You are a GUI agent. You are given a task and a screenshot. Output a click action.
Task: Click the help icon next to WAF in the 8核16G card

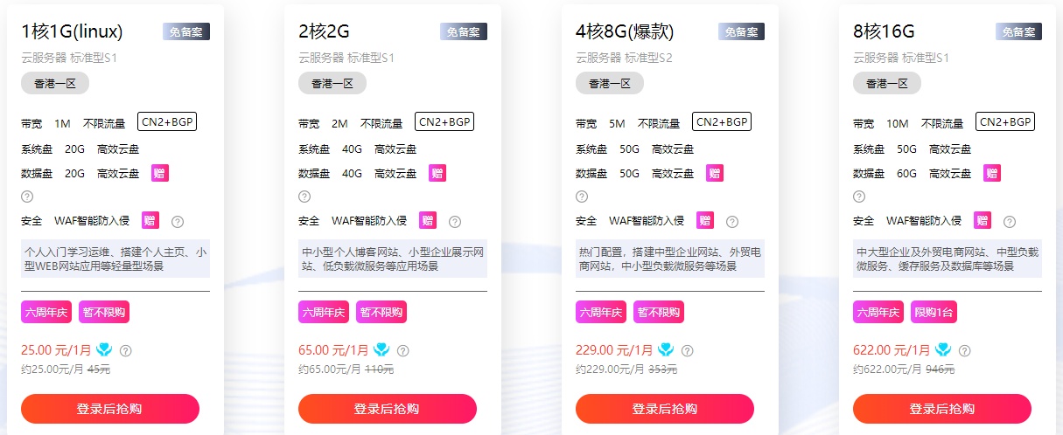(1010, 222)
